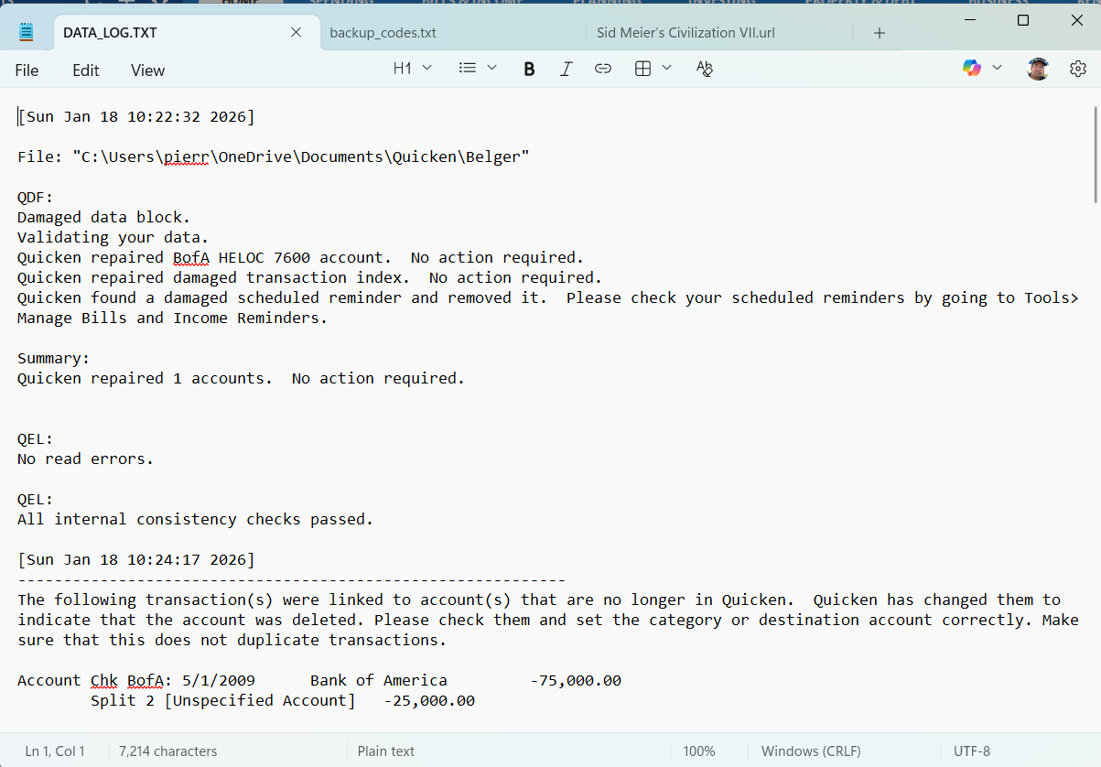Open the View menu

147,70
